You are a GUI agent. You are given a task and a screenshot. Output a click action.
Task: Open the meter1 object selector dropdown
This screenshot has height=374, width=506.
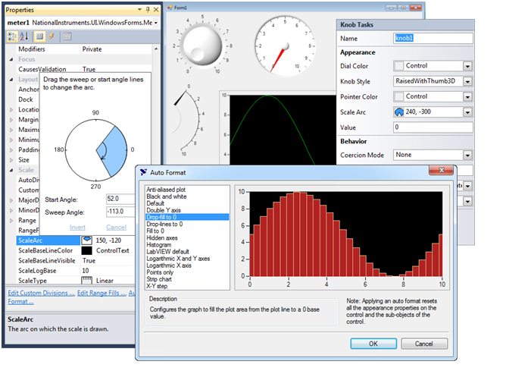click(x=156, y=23)
